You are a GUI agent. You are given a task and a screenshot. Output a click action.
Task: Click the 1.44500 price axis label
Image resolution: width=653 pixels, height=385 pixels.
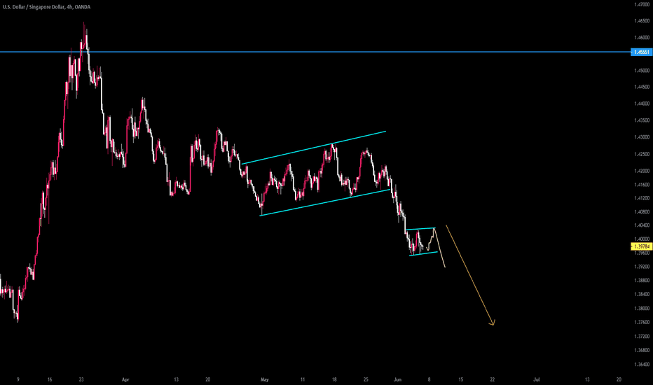click(642, 87)
